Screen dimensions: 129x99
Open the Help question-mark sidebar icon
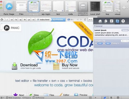pos(123,21)
